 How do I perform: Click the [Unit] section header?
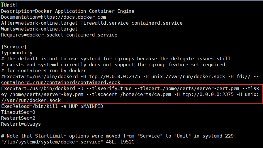pos(9,5)
